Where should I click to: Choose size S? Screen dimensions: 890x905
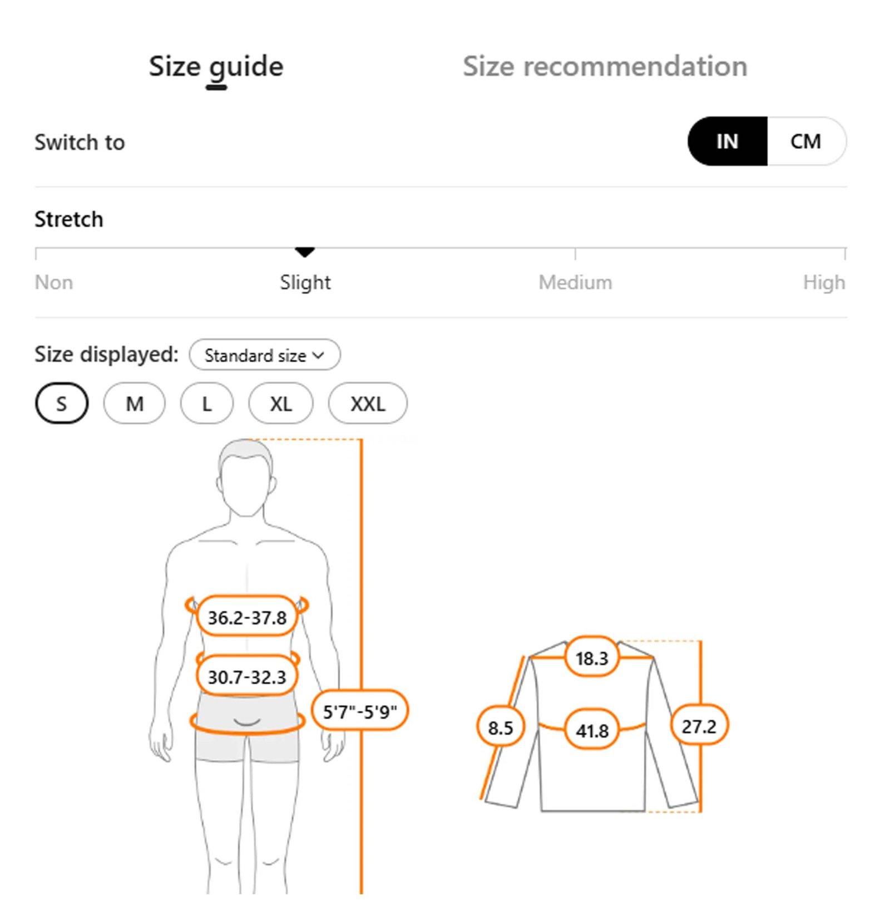tap(61, 404)
